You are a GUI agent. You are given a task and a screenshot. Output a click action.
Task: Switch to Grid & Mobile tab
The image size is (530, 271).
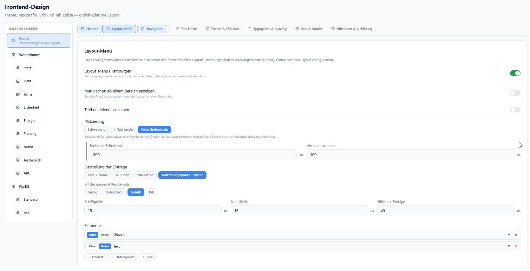[x=309, y=29]
